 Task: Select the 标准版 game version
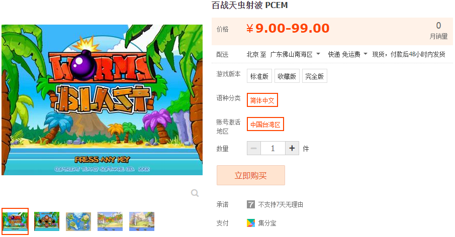click(x=259, y=76)
